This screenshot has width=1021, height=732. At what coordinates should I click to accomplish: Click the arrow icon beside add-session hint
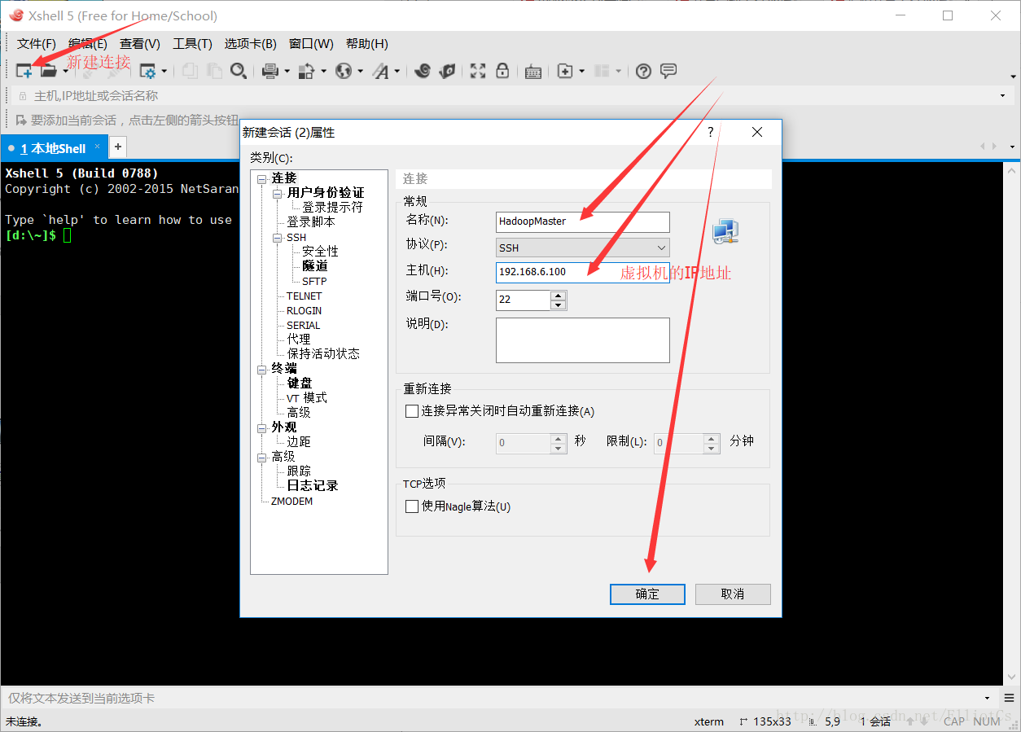[21, 120]
